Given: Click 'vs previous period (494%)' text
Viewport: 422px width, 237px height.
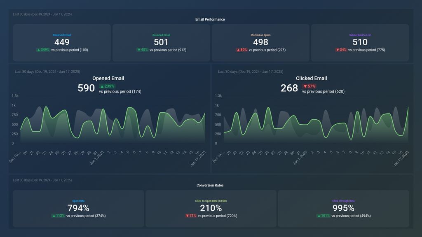Looking at the screenshot, I should [x=351, y=216].
